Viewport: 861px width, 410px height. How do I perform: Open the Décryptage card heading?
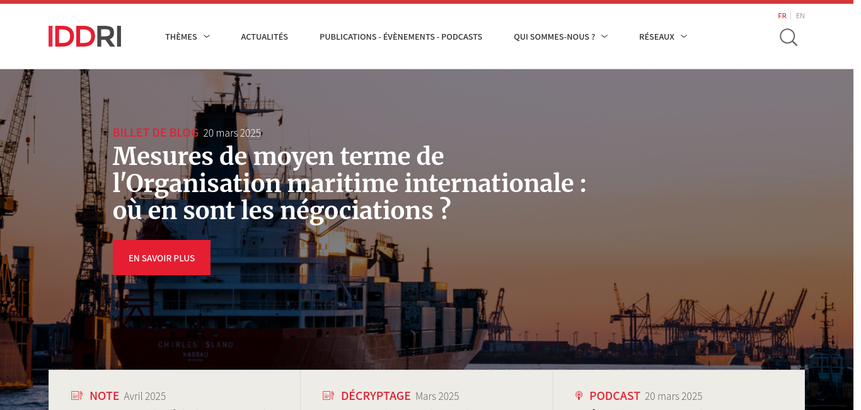coord(376,396)
